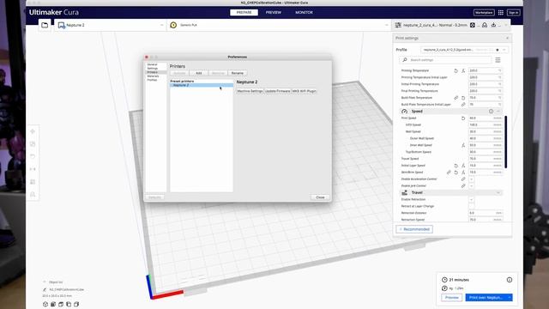
Task: Toggle Retract at Layer Change checkbox
Action: [471, 206]
